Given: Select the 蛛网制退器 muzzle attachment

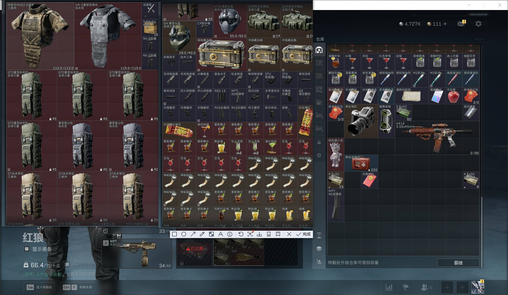Looking at the screenshot, I should point(255,80).
